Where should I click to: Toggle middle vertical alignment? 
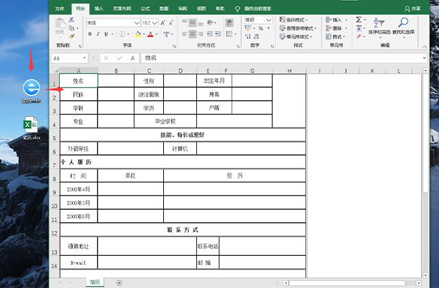(192, 23)
